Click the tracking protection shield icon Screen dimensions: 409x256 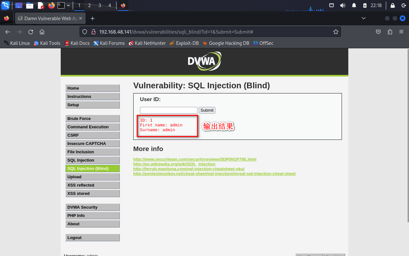(85, 32)
